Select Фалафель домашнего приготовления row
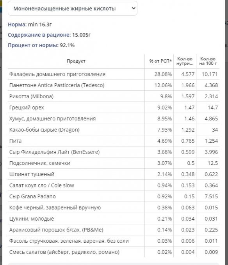Image resolution: width=228 pixels, height=265 pixels. [x=114, y=74]
